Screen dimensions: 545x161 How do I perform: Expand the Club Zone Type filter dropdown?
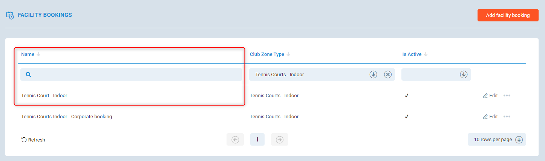pyautogui.click(x=373, y=75)
